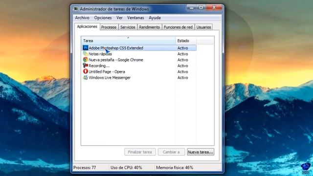Sort by the Tarea column header
Viewport: 313px width, 176px height.
128,41
